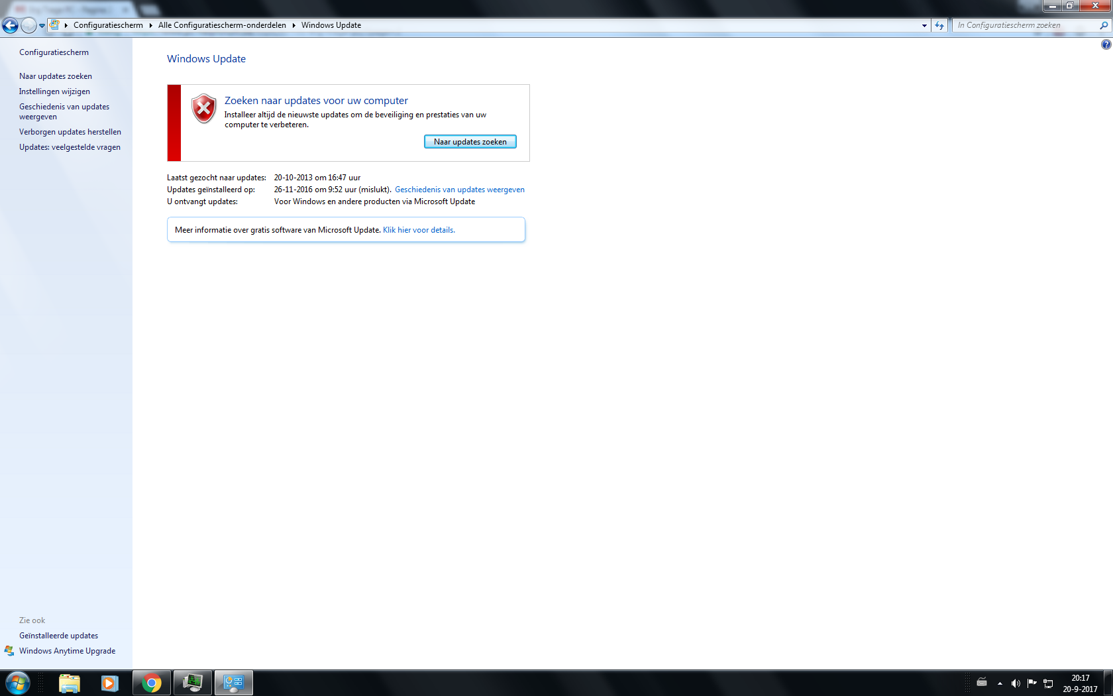
Task: Minimize the Windows Update window
Action: (x=1052, y=6)
